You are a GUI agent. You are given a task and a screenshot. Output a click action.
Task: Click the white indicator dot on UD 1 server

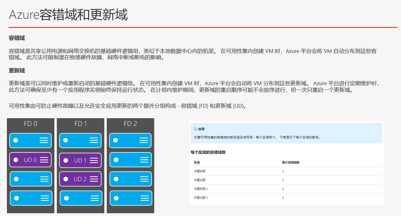[x=66, y=160]
